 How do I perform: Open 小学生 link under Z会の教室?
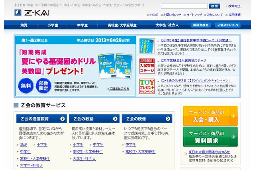(x=78, y=145)
